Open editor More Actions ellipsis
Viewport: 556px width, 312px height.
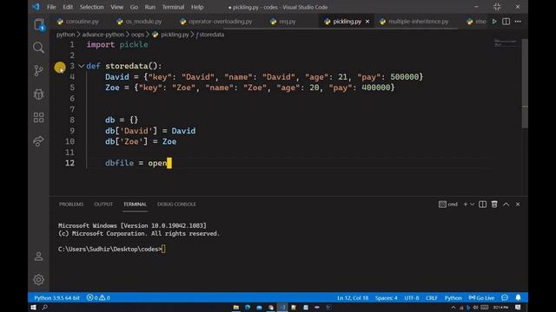[518, 22]
